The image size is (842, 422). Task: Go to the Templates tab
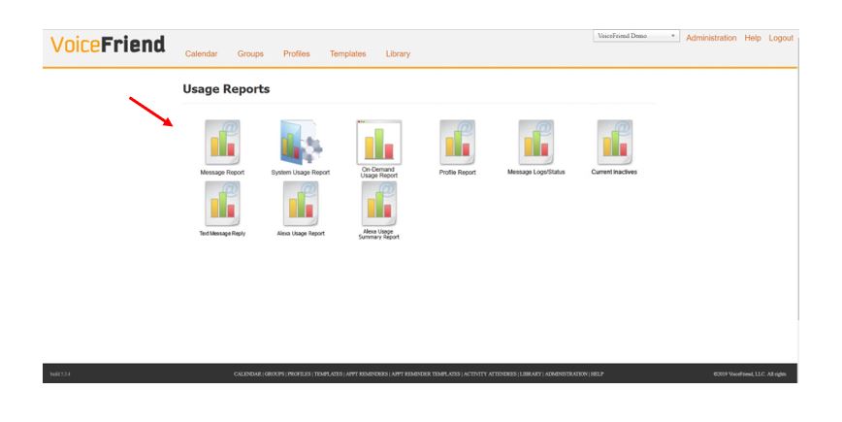coord(348,53)
